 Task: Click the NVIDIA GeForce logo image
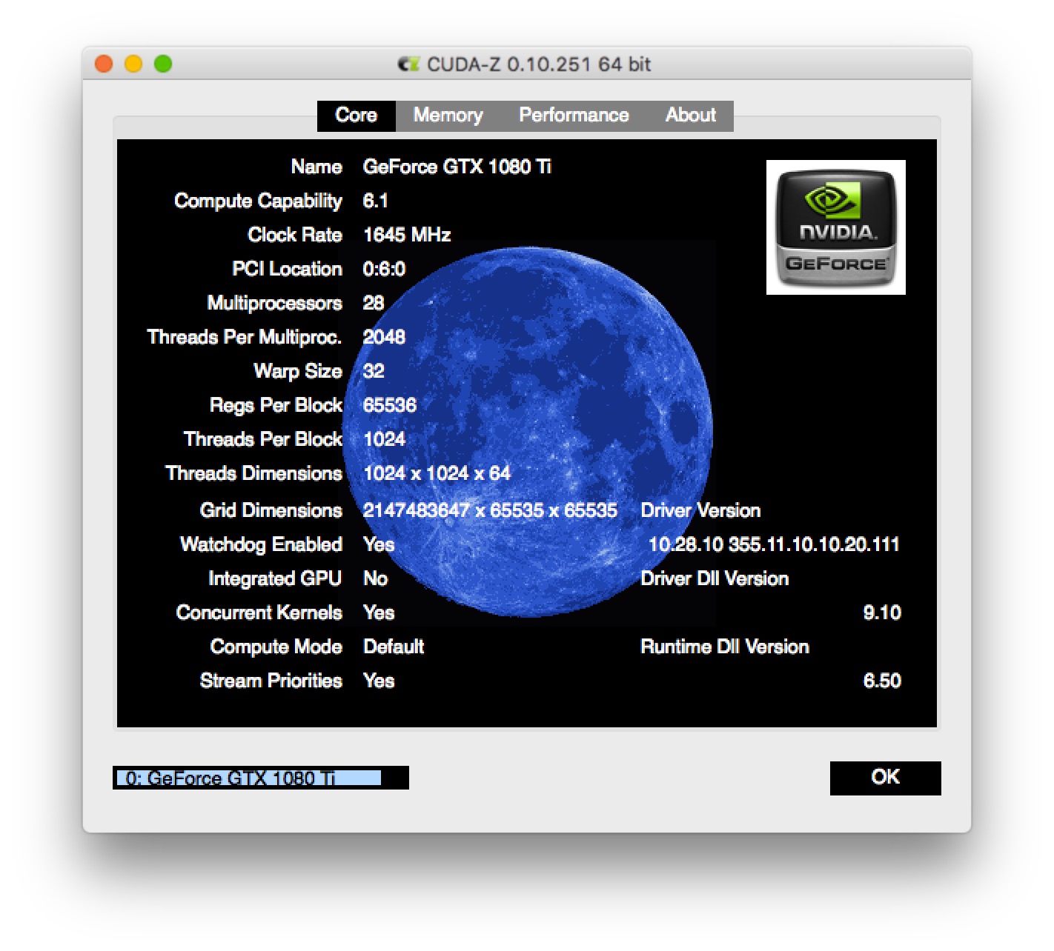coord(835,227)
